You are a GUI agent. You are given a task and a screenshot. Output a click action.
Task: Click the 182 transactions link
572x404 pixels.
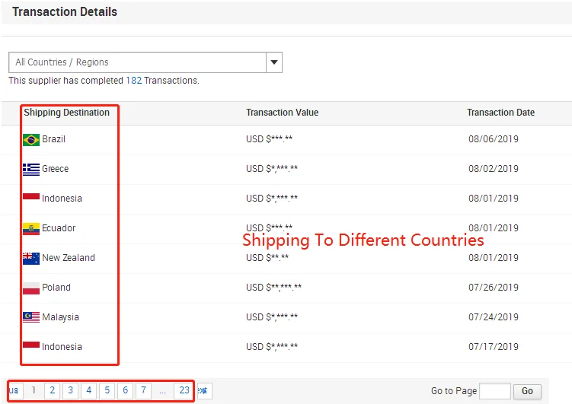pos(134,81)
